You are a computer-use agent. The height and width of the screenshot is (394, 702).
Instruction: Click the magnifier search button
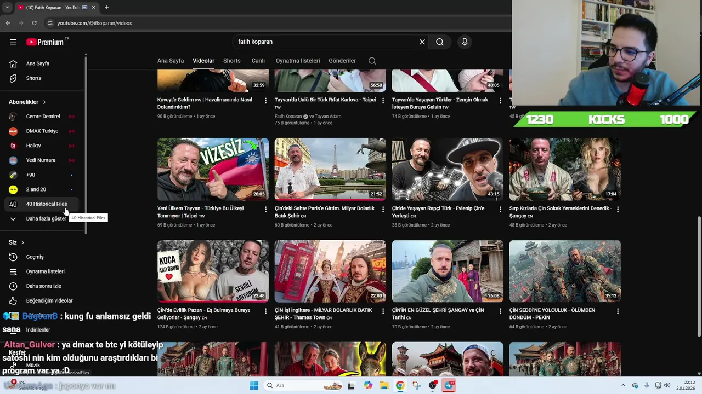click(440, 42)
